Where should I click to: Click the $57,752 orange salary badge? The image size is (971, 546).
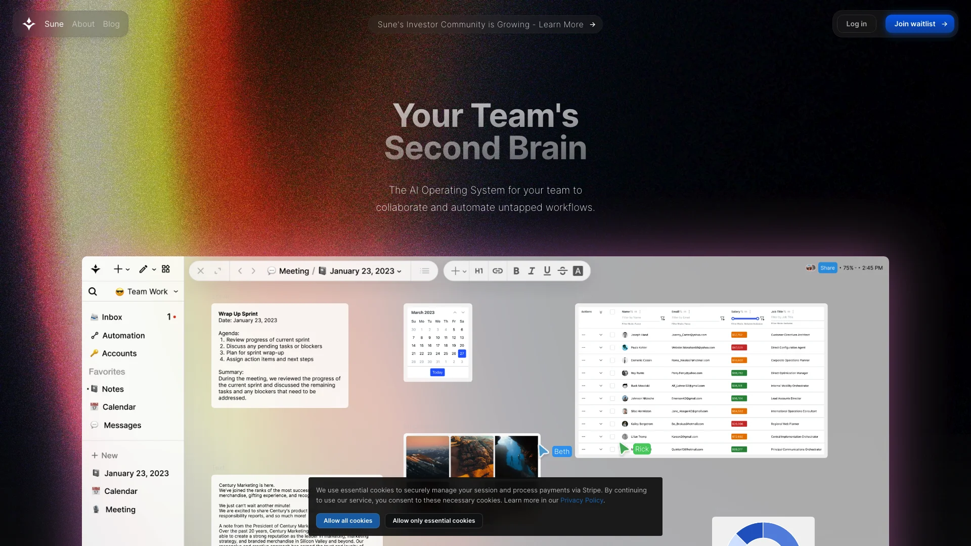click(x=738, y=335)
